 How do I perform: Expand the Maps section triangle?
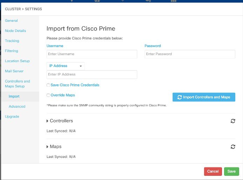[47, 147]
